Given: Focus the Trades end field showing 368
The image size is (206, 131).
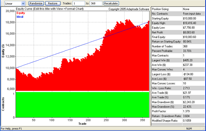Looking at the screenshot, I should (96, 3).
